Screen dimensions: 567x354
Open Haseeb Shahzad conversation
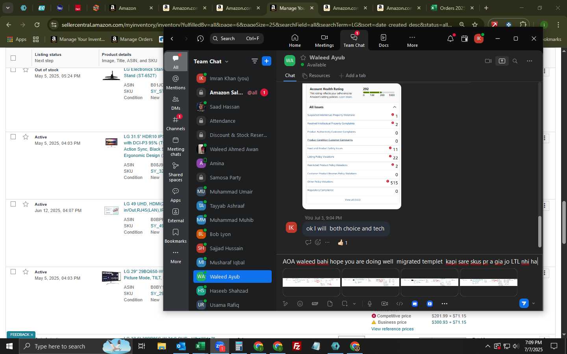[232, 291]
